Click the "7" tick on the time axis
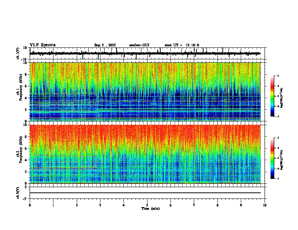 tap(194, 205)
